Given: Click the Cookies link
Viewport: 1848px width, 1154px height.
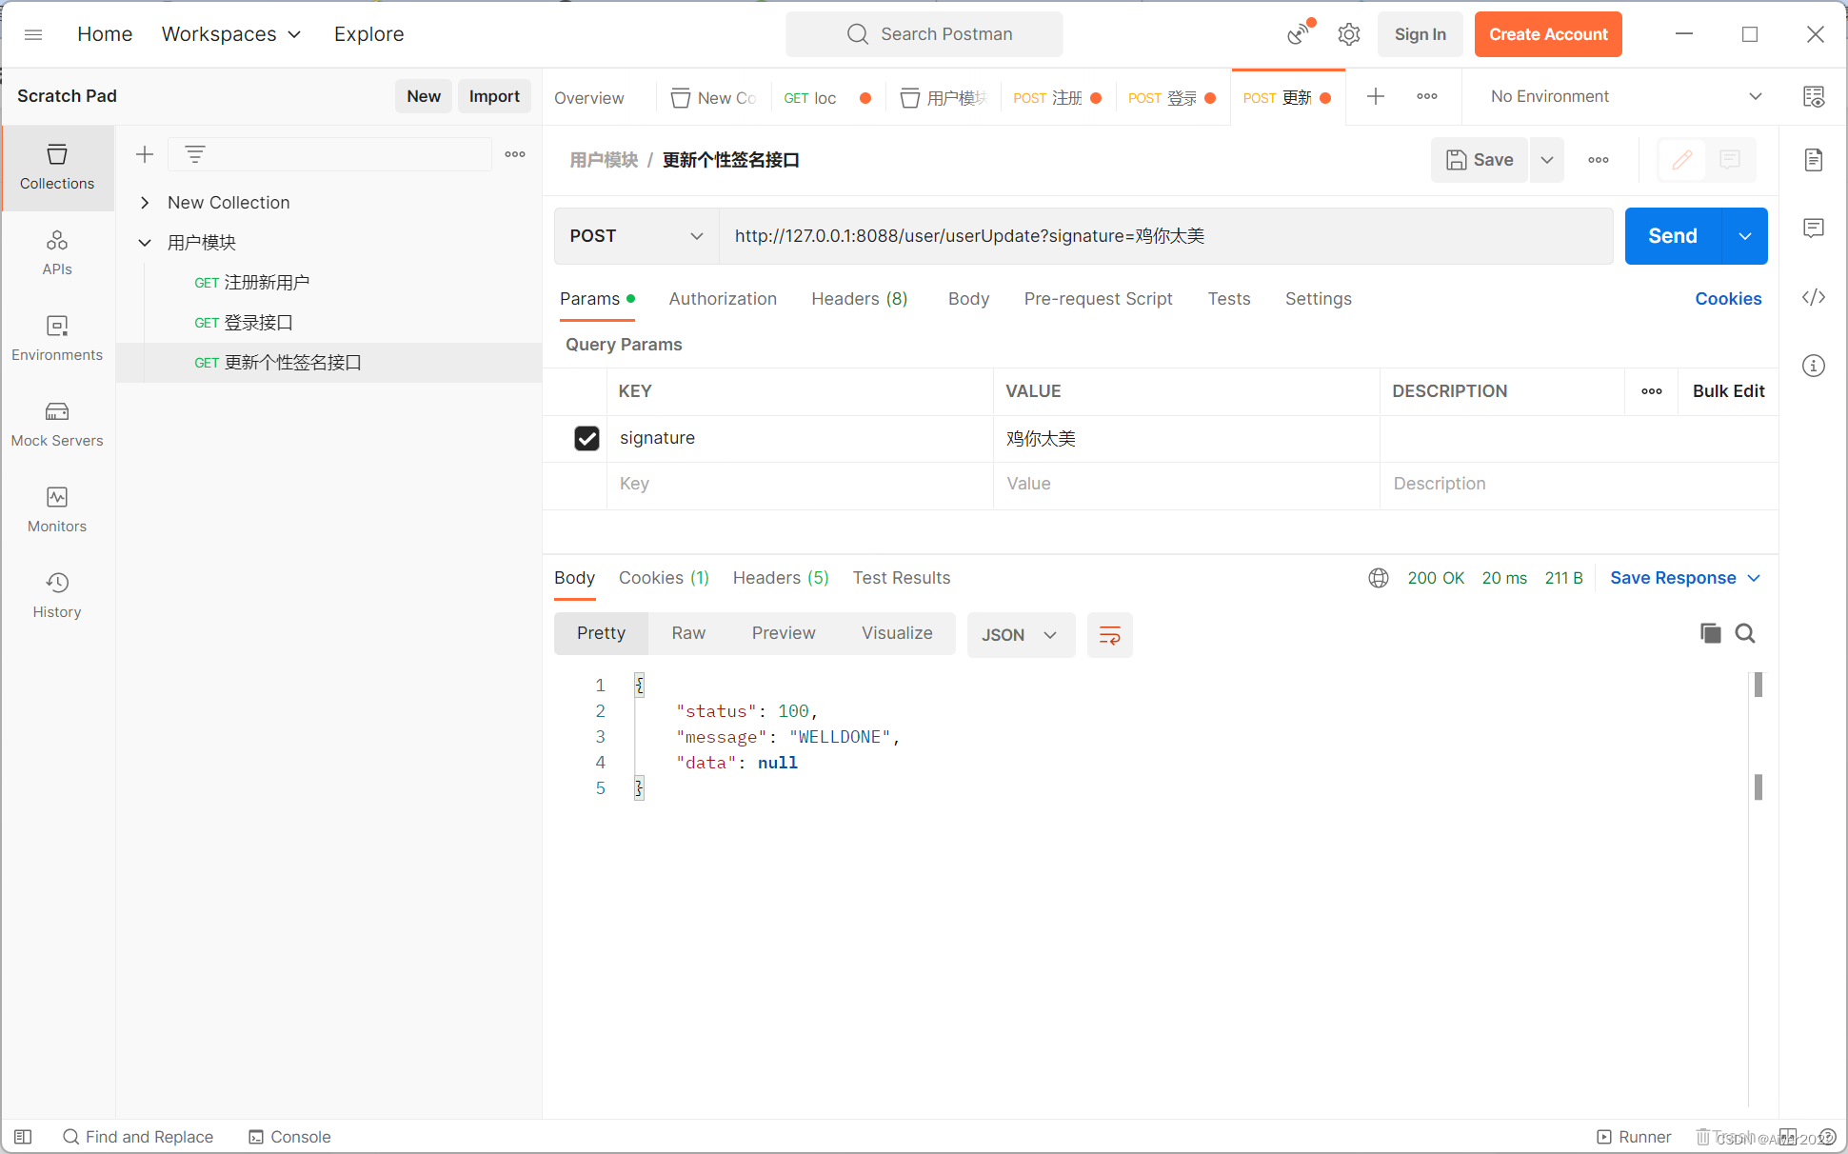Looking at the screenshot, I should (1727, 299).
